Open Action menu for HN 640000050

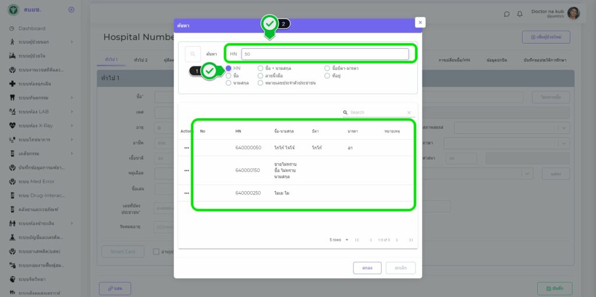pyautogui.click(x=186, y=148)
